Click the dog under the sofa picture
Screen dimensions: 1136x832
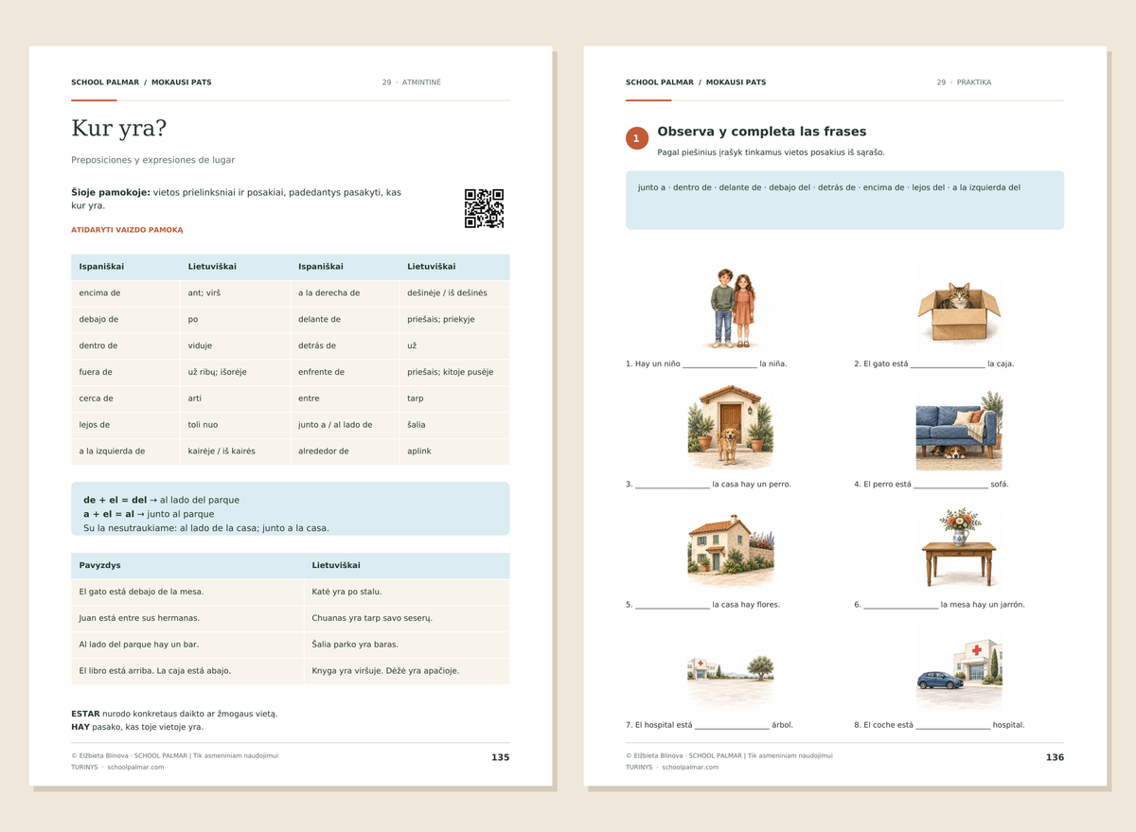(x=959, y=428)
